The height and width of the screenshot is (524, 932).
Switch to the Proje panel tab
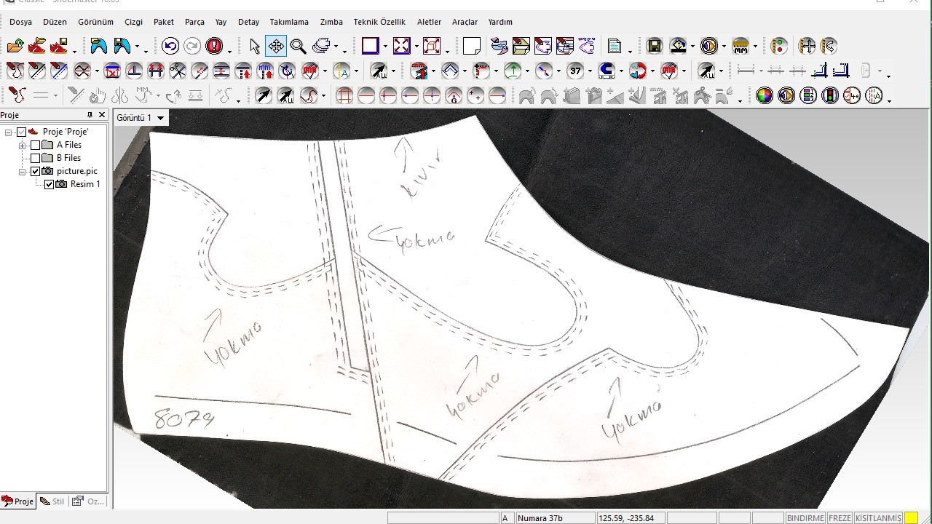[x=18, y=501]
